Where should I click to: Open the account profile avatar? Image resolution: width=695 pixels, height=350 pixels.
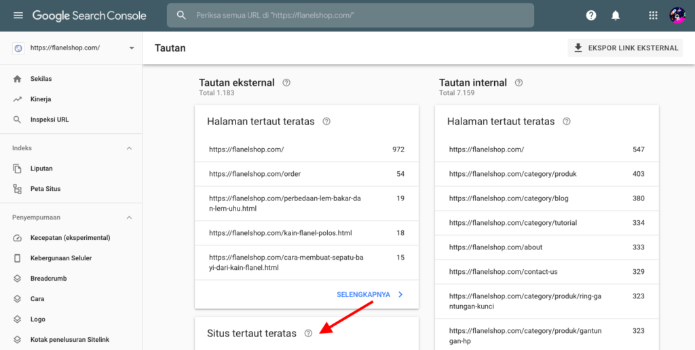click(677, 16)
